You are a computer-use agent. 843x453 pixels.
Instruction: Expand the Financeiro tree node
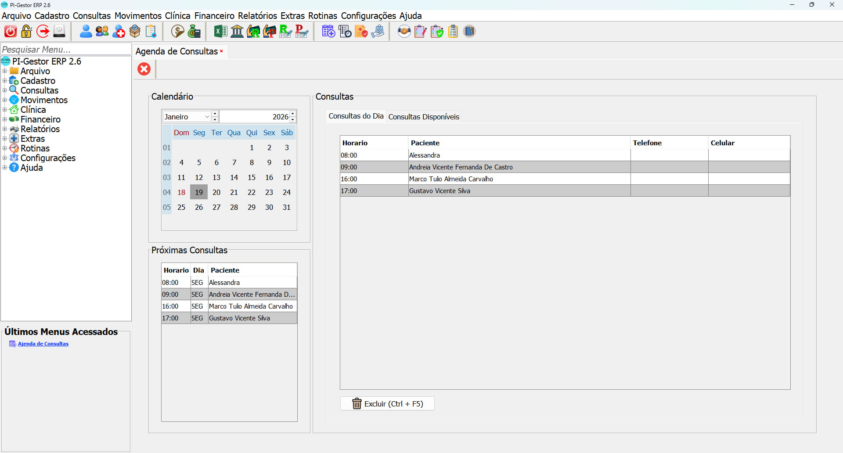(x=5, y=119)
